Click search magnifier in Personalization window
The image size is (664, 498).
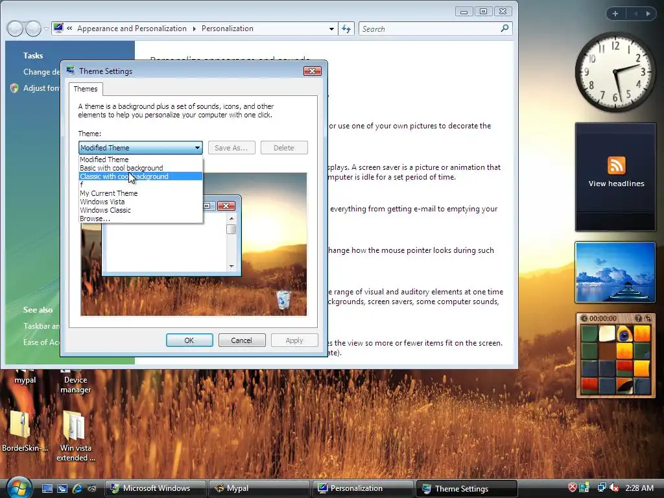[504, 29]
